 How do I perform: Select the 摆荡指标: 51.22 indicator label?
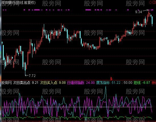108,83
